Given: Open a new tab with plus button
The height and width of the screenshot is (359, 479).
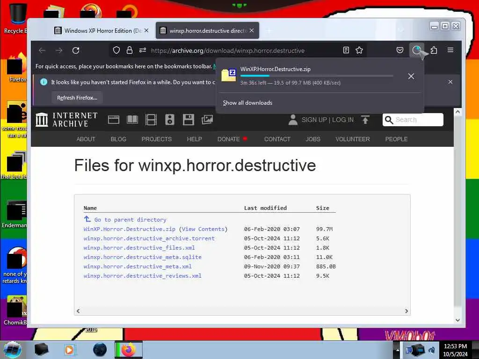Looking at the screenshot, I should [269, 31].
